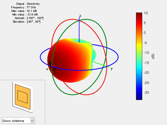
Task: Click the patch antenna preview thumbnail
Action: (23, 97)
